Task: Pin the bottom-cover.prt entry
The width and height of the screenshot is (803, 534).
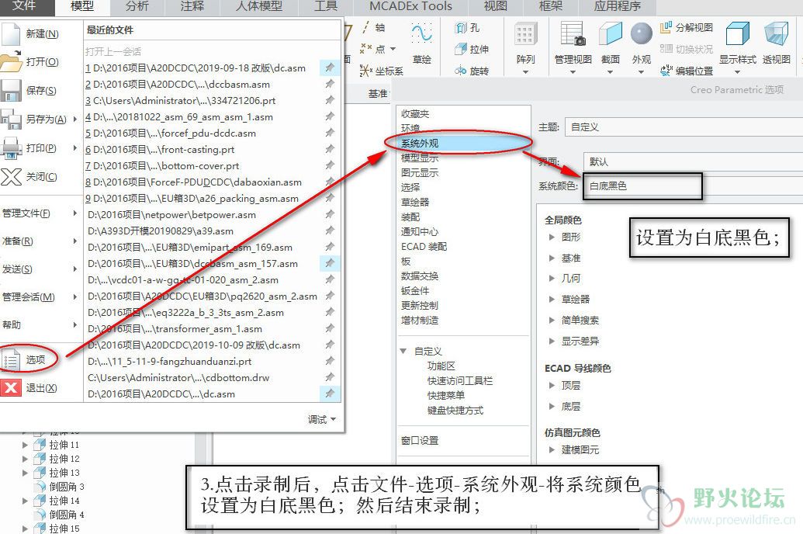Action: pos(329,165)
